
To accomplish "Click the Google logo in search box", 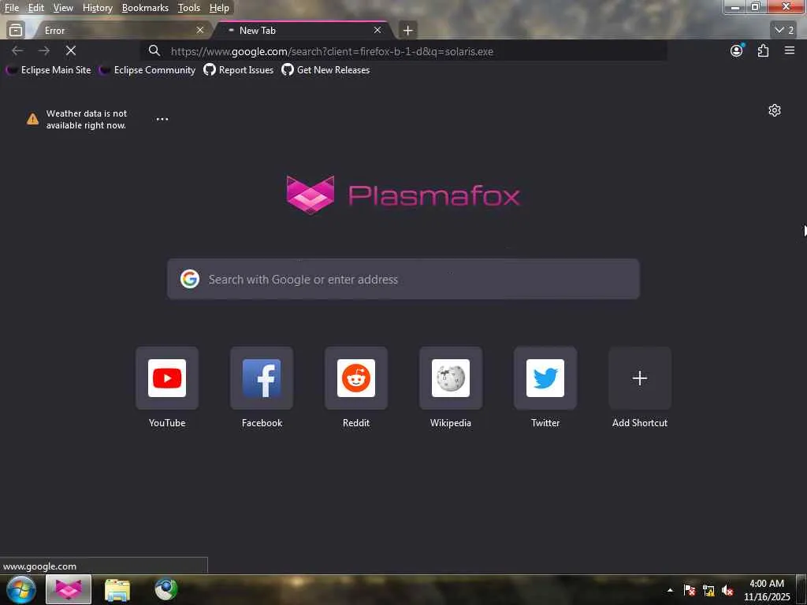I will (x=189, y=279).
